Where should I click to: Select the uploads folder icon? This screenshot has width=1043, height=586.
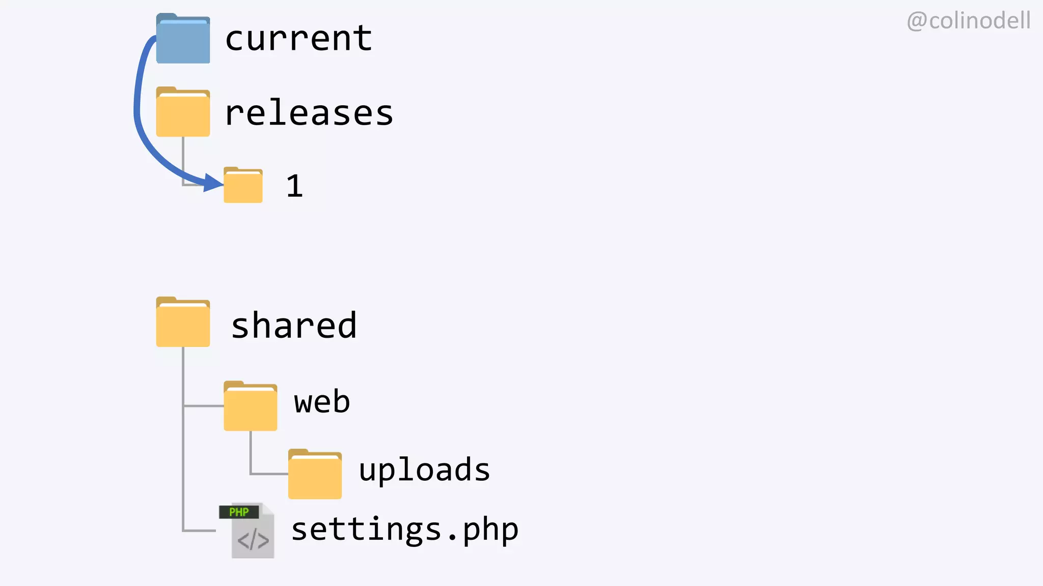315,474
